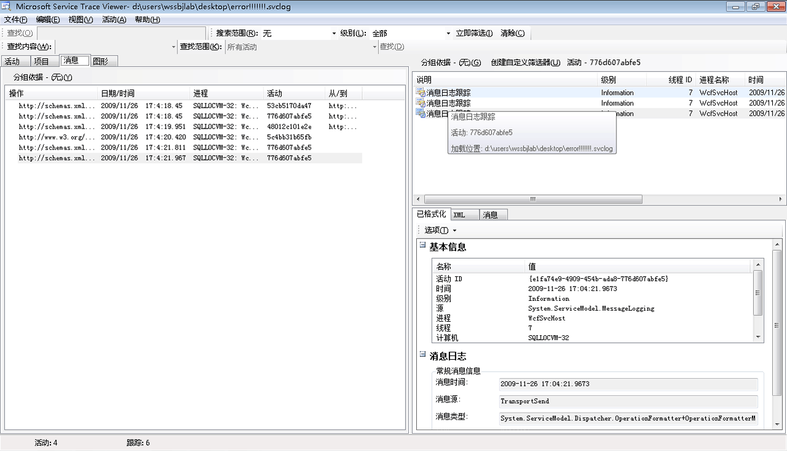Open the 查找内容(W) combo box arrow
787x451 pixels.
click(174, 47)
